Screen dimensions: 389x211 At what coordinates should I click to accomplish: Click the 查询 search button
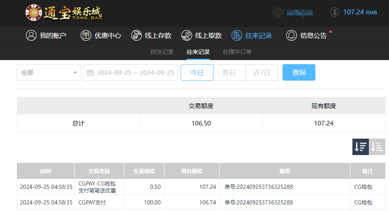299,72
